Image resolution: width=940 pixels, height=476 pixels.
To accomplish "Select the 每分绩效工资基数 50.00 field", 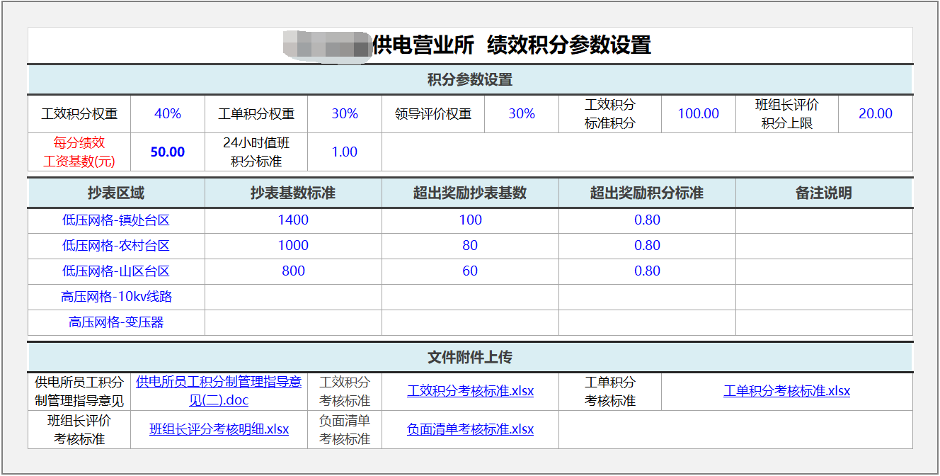I will [x=168, y=152].
